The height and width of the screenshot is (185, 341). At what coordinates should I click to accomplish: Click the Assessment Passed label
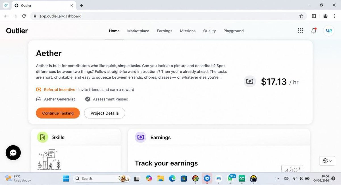pos(111,99)
